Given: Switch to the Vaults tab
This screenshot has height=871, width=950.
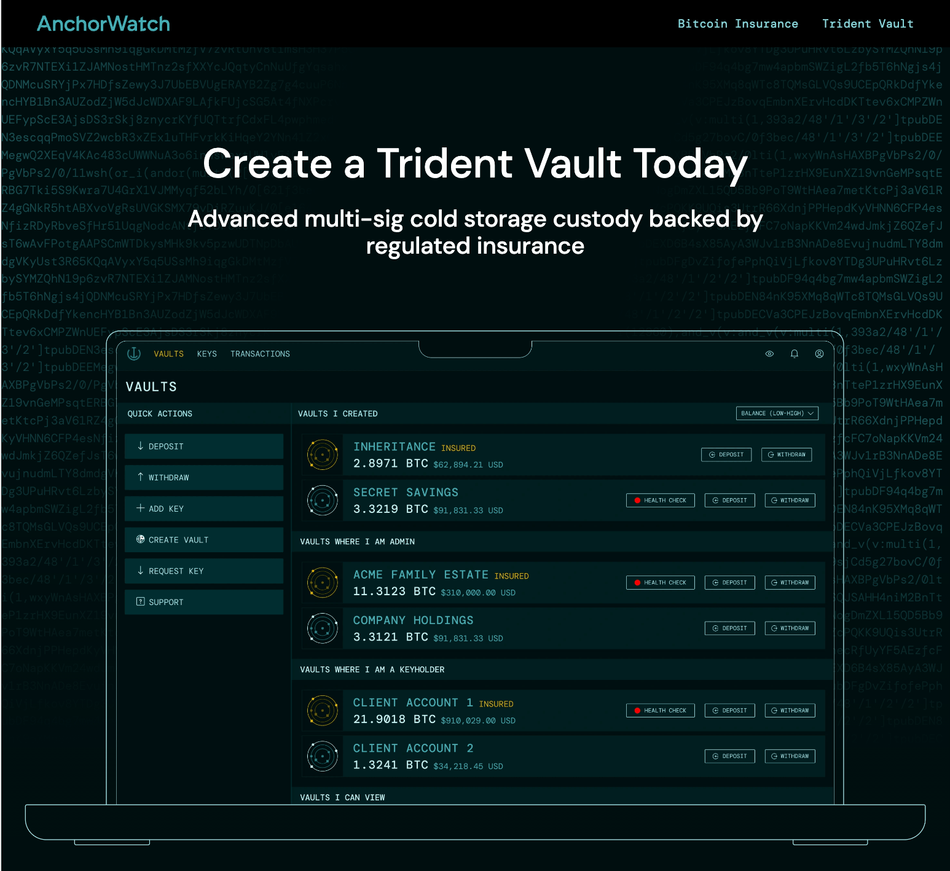Looking at the screenshot, I should pyautogui.click(x=168, y=354).
